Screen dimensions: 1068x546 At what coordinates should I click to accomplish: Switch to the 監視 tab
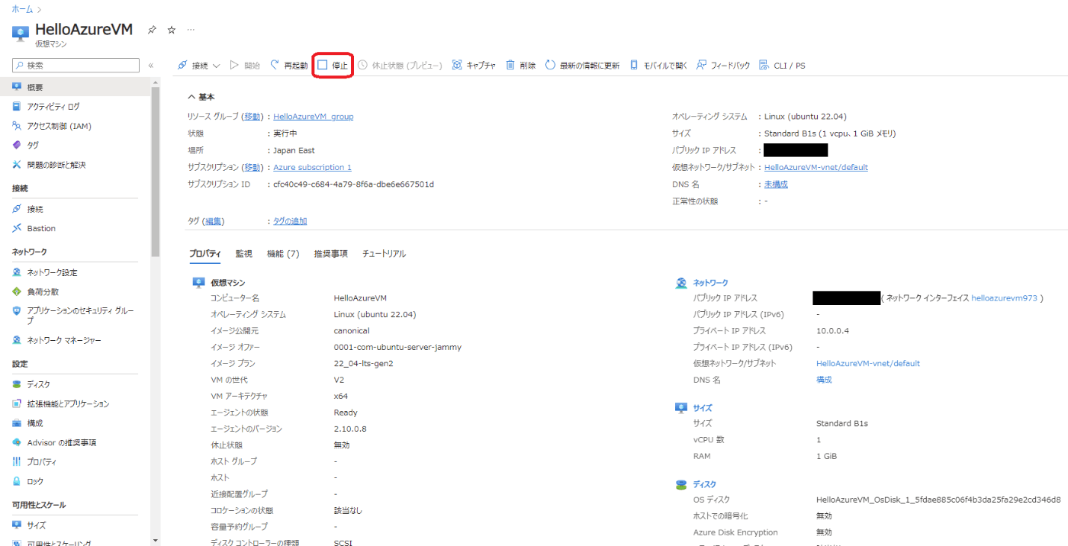[x=243, y=254]
